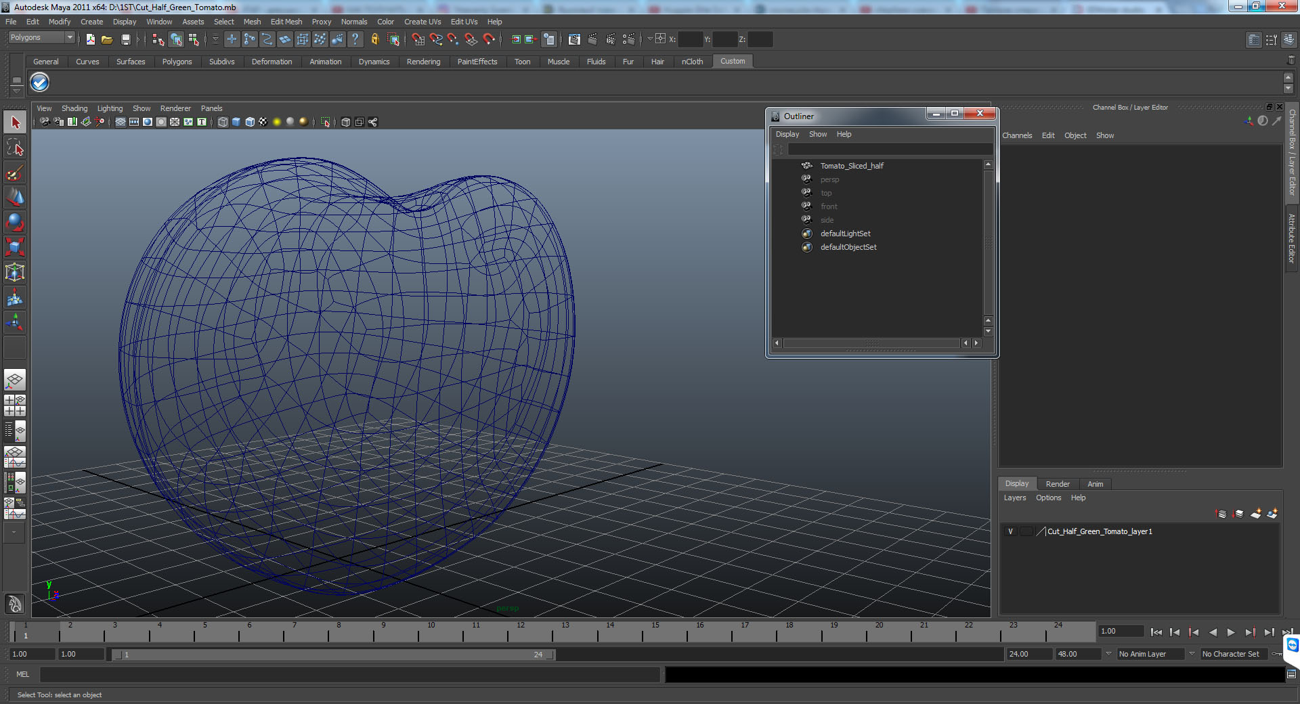Viewport: 1300px width, 704px height.
Task: Click the Select camera icon in viewport toolbar
Action: tap(45, 122)
